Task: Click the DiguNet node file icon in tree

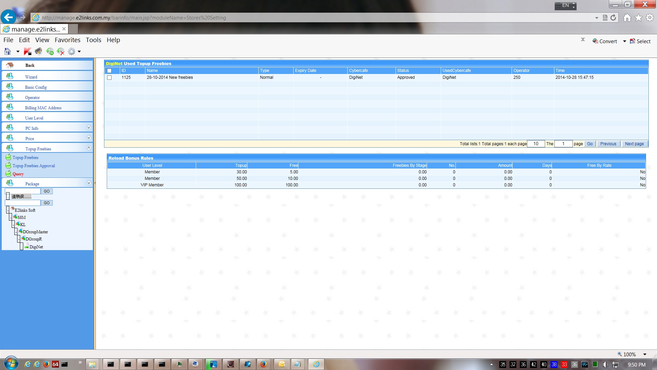Action: tap(26, 246)
